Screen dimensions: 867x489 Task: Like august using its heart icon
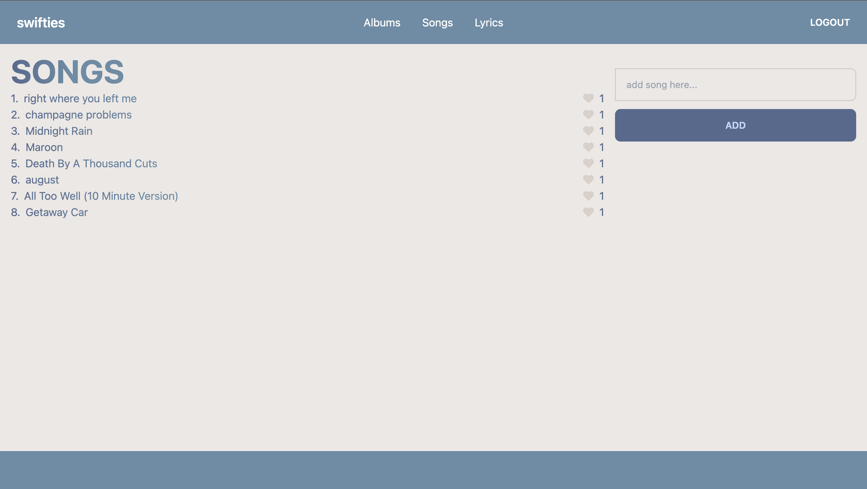point(588,179)
